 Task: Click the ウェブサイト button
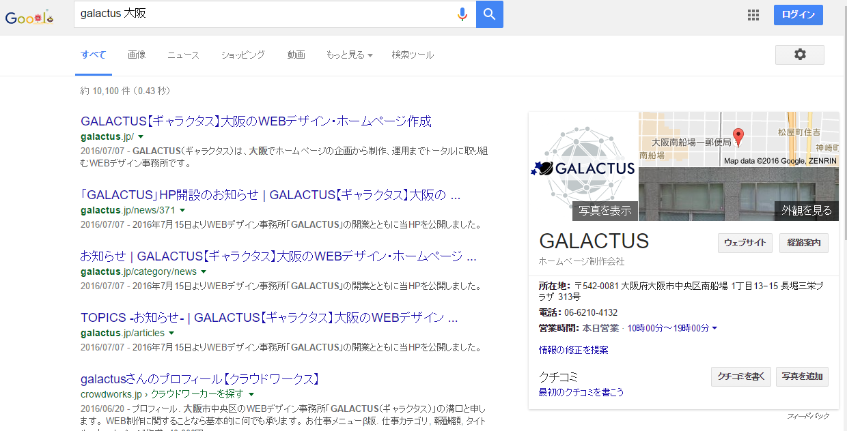[745, 243]
